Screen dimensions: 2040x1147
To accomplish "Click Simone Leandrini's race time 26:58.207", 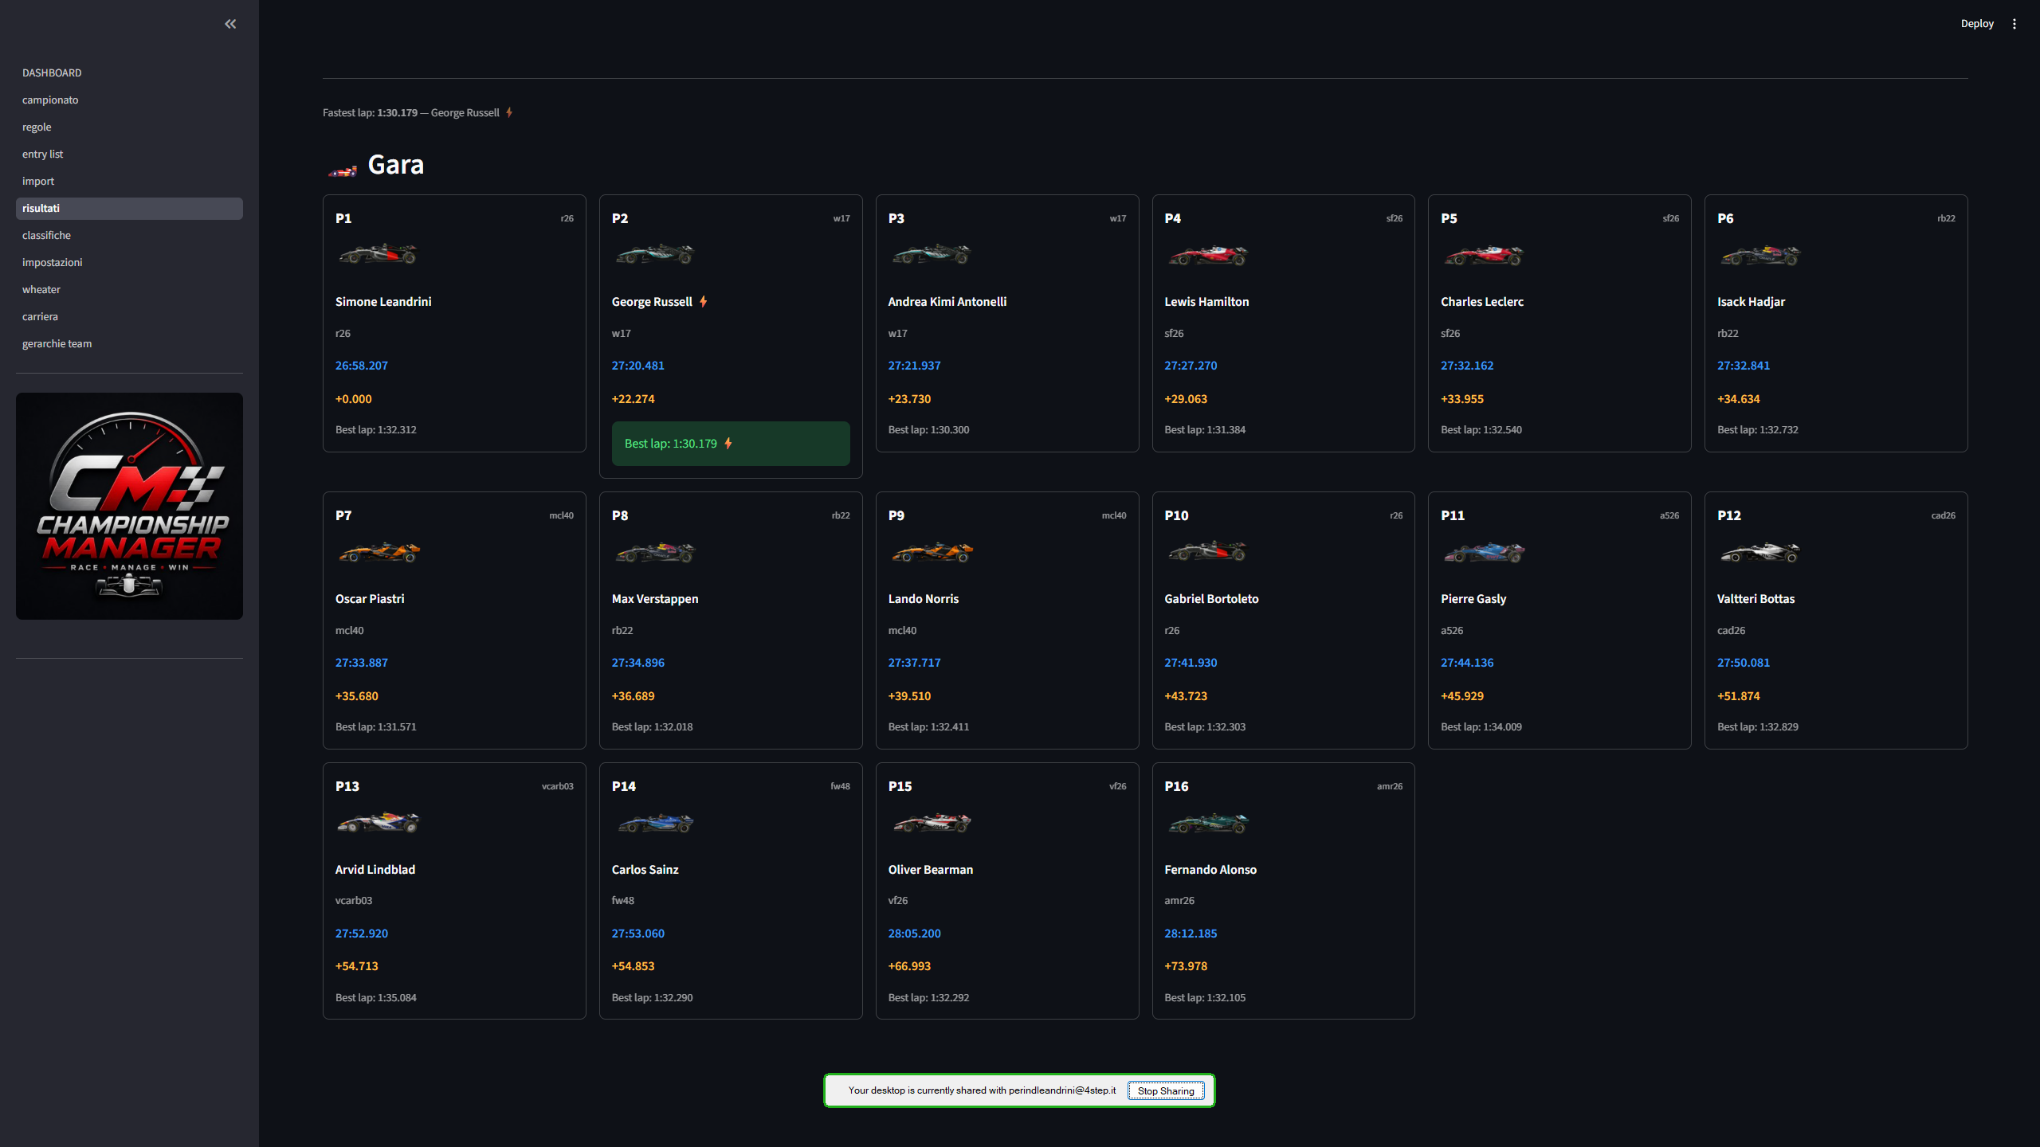I will point(362,366).
